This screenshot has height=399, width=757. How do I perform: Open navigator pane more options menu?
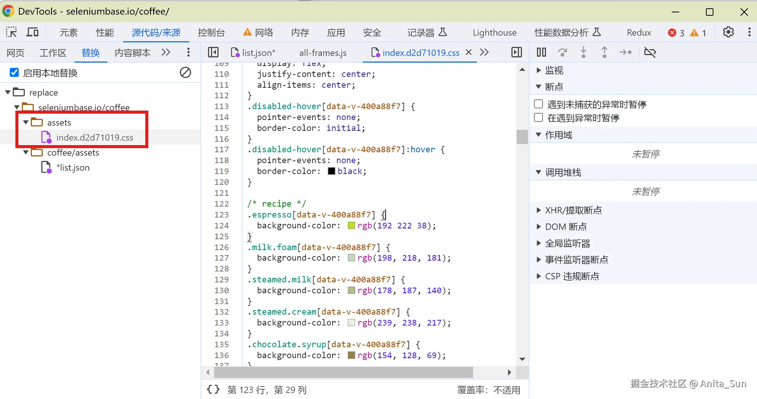[188, 52]
